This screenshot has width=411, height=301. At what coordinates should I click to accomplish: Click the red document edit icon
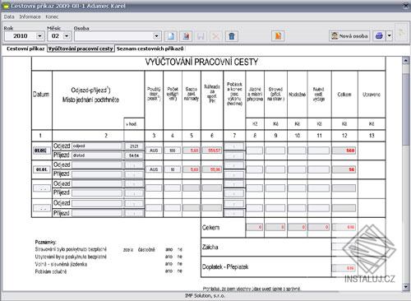pos(186,36)
